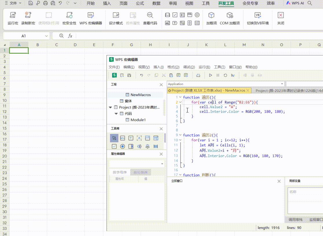This screenshot has height=236, width=323.
Task: Click the formula bar input field
Action: [x=199, y=36]
